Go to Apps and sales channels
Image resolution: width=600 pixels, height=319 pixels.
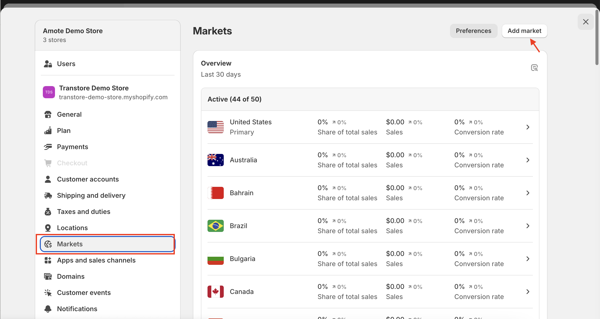tap(96, 260)
